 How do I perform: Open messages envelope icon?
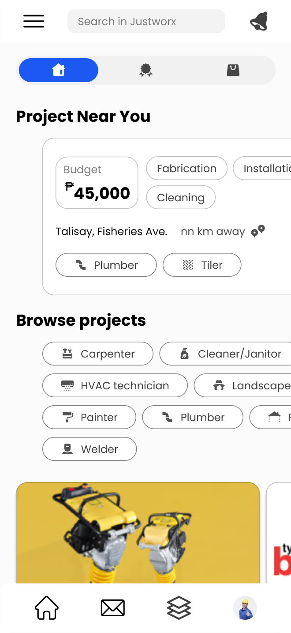[x=113, y=608]
